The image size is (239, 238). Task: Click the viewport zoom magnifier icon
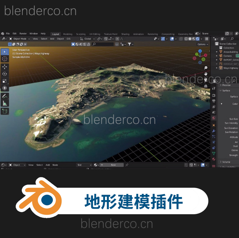click(206, 68)
